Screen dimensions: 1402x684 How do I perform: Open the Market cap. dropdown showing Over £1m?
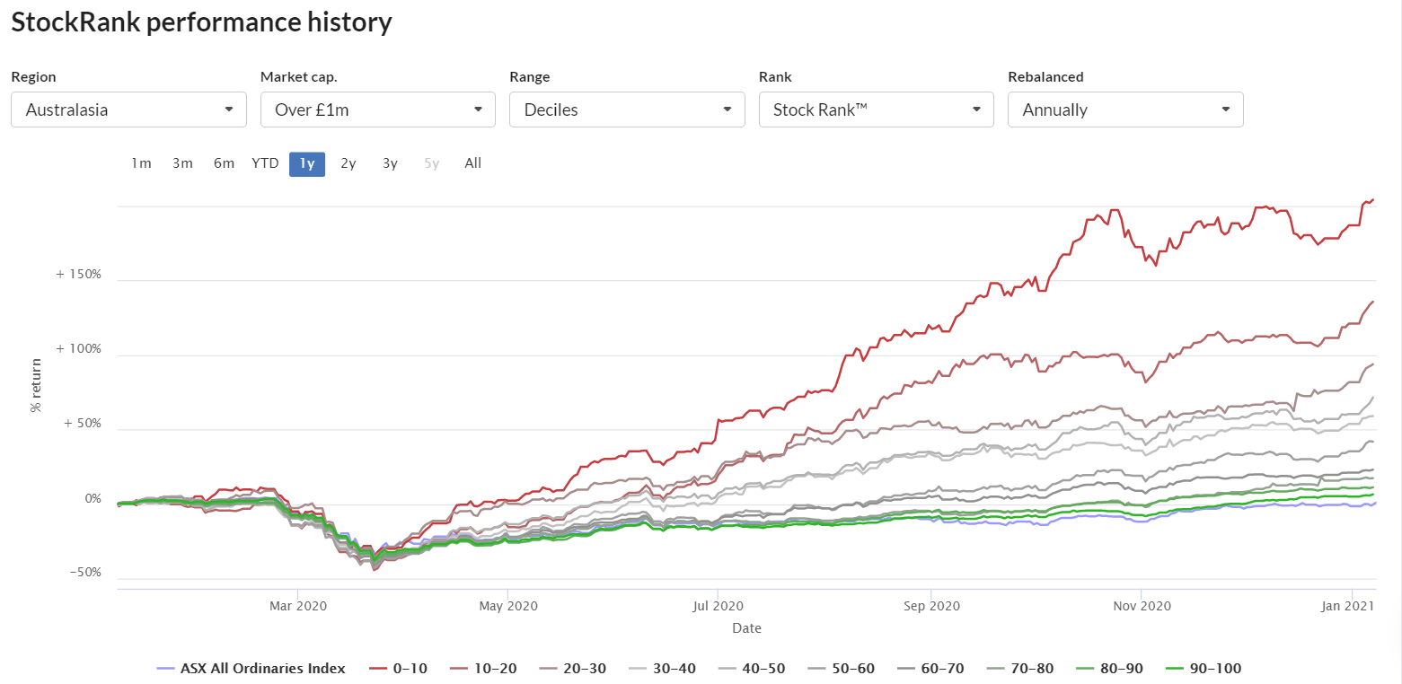point(378,110)
